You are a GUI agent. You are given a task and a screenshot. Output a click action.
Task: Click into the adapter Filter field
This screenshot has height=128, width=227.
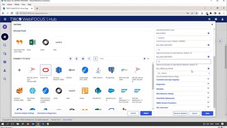pyautogui.click(x=121, y=59)
